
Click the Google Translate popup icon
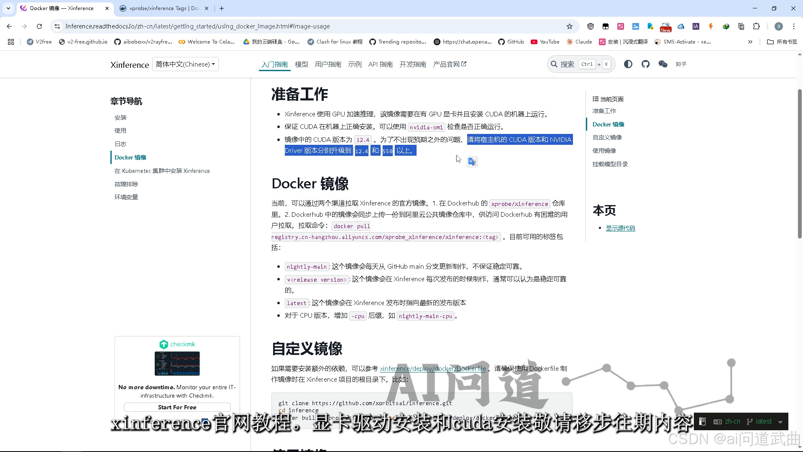pyautogui.click(x=472, y=162)
